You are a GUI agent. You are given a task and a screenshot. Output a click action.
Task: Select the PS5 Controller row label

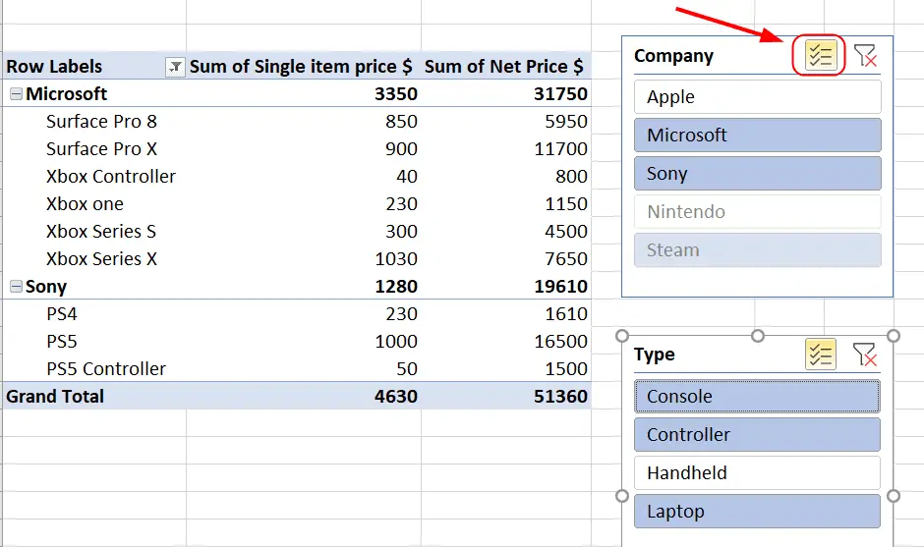tap(106, 368)
